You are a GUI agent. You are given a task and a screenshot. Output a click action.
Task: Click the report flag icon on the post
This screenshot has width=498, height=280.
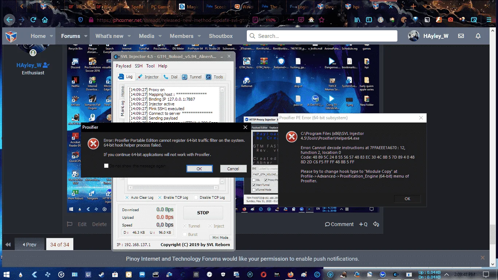point(70,224)
